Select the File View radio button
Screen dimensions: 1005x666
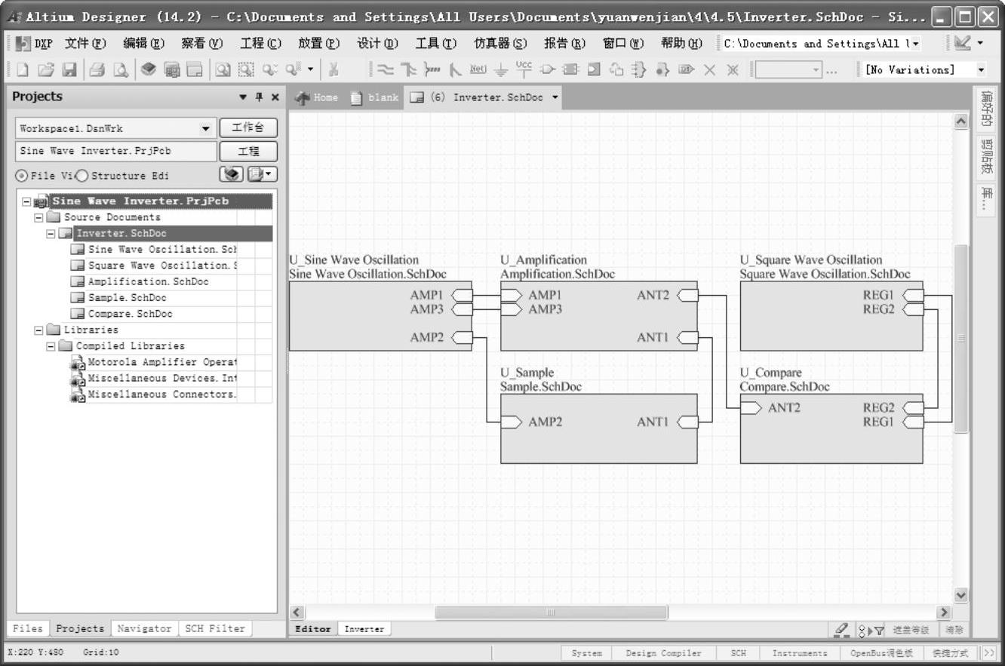pos(21,176)
